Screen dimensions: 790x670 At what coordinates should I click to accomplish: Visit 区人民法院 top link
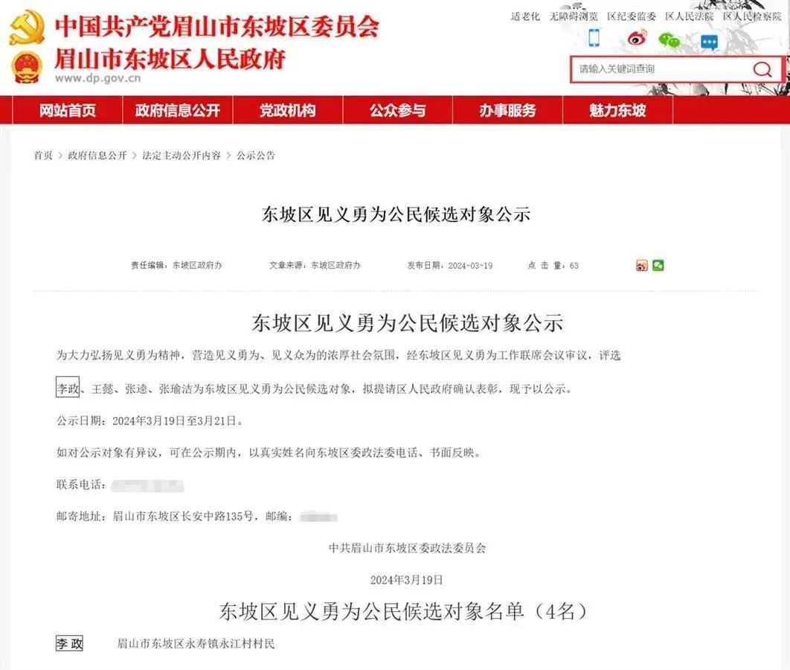pos(689,16)
